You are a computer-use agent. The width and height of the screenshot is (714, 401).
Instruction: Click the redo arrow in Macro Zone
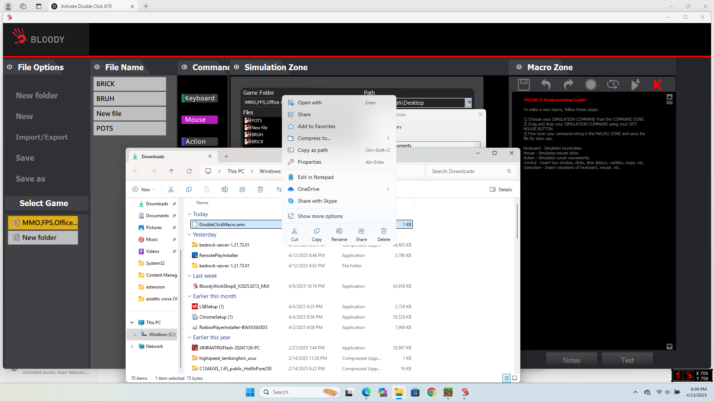click(568, 85)
